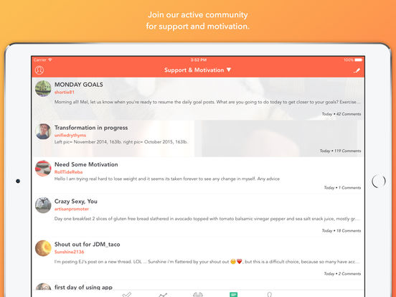Viewport: 396px width, 297px height.
Task: Click 'Hello I am trying real hard' preview
Action: click(x=167, y=179)
